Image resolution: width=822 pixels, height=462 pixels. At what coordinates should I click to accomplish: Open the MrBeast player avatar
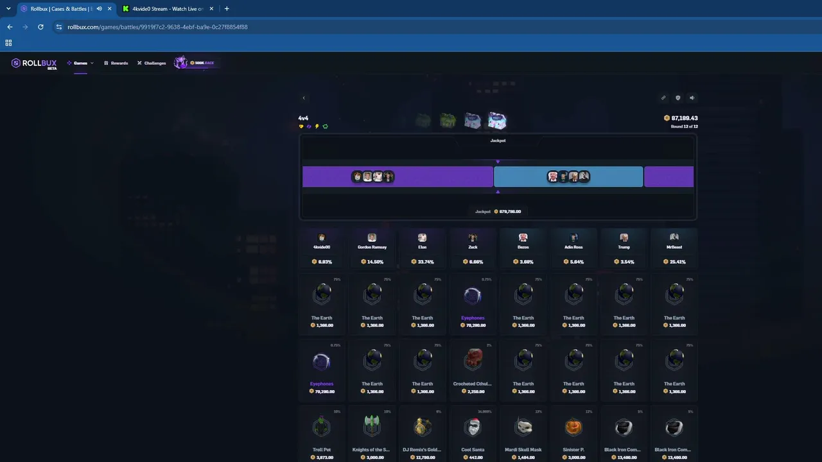[x=674, y=237]
